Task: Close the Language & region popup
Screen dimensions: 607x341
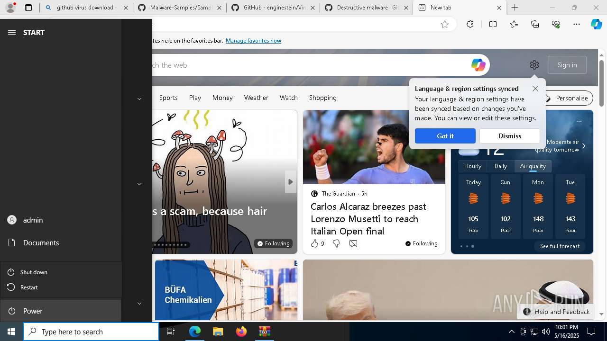Action: 535,89
